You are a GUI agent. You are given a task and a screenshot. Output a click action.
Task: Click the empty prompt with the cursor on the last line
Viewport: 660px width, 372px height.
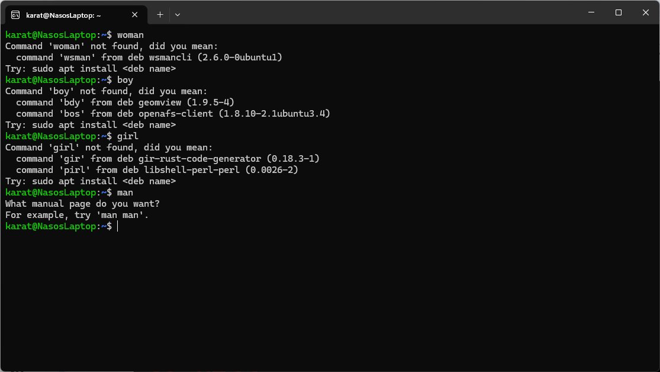tap(62, 226)
